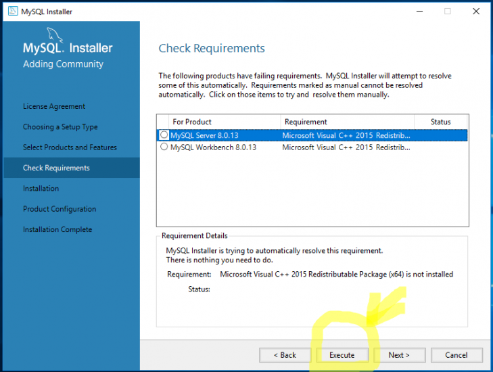Cancel the installation wizard
Screen dimensions: 493x372
point(456,355)
